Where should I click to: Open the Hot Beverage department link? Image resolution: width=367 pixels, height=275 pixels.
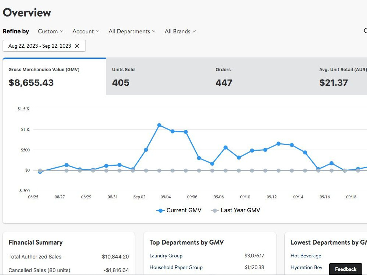pyautogui.click(x=306, y=256)
